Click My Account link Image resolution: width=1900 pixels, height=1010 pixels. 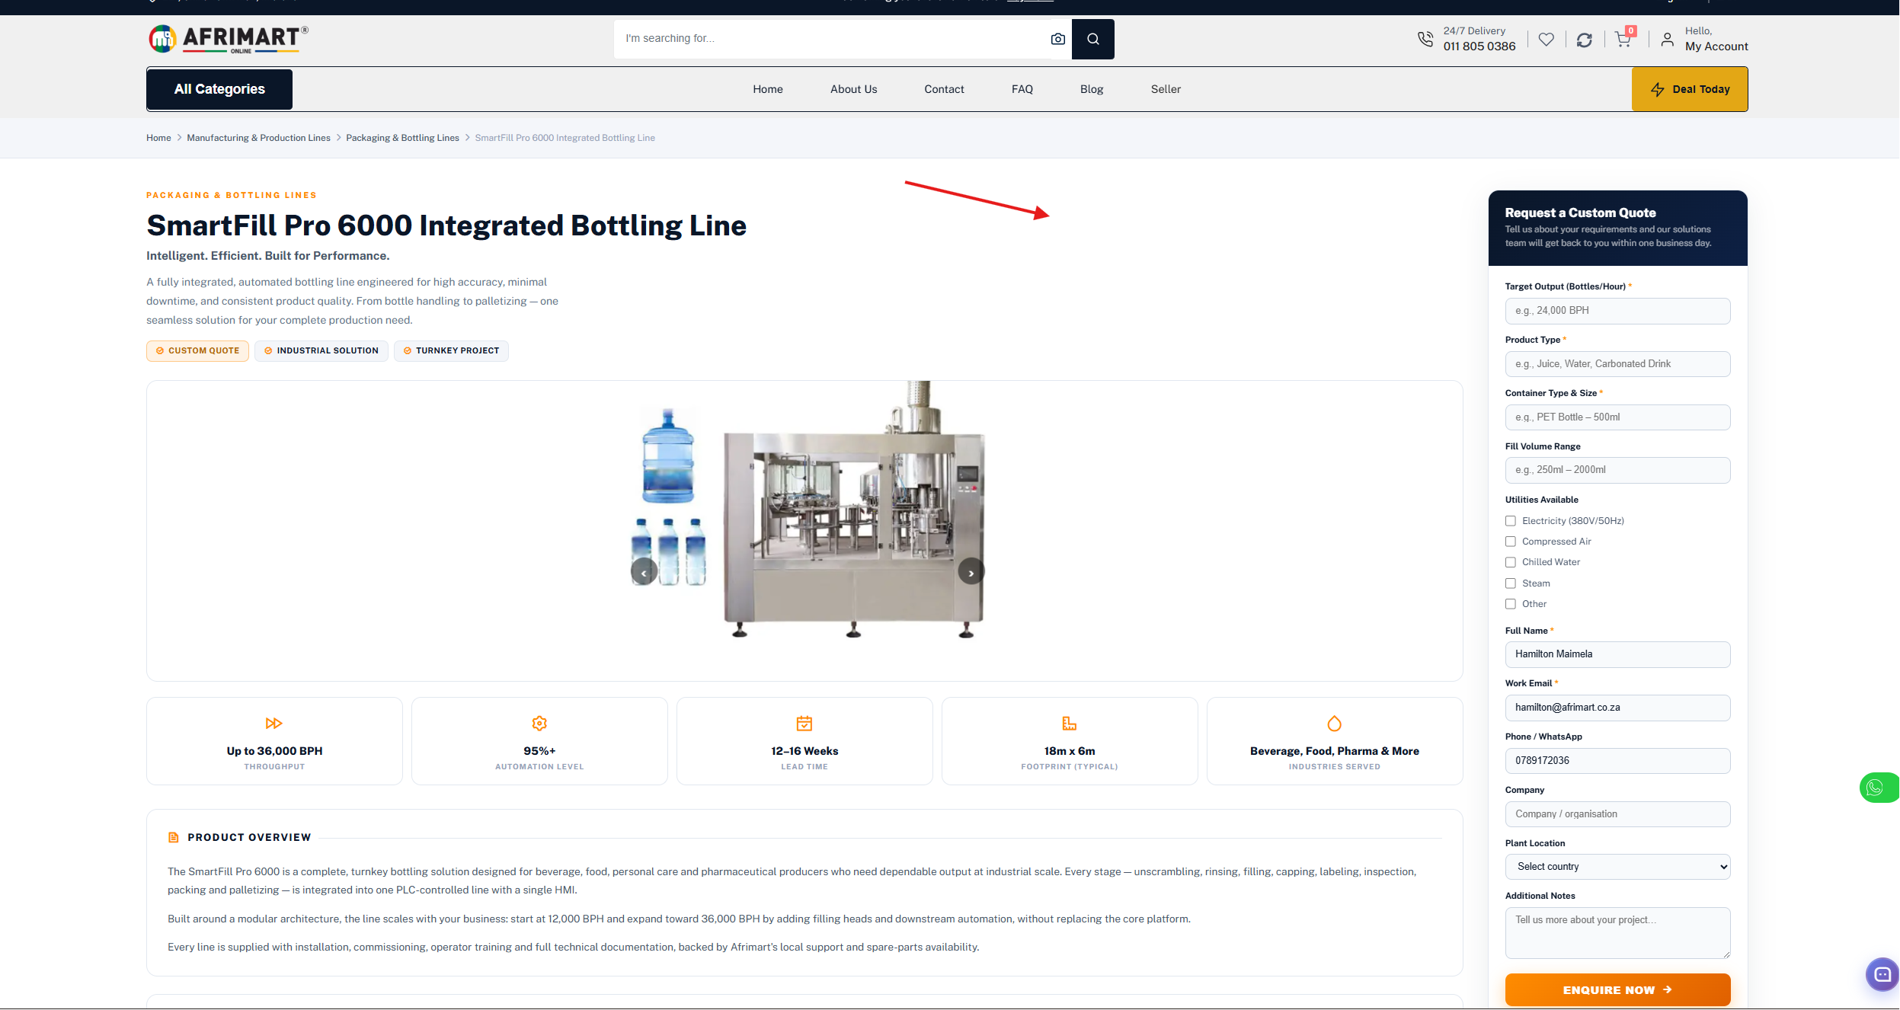coord(1716,46)
